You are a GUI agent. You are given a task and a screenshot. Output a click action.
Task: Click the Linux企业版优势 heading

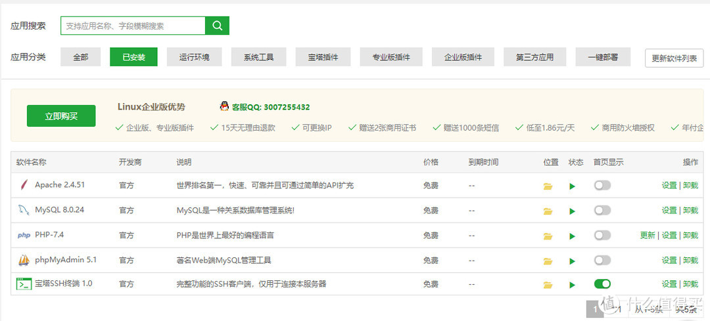coord(151,107)
